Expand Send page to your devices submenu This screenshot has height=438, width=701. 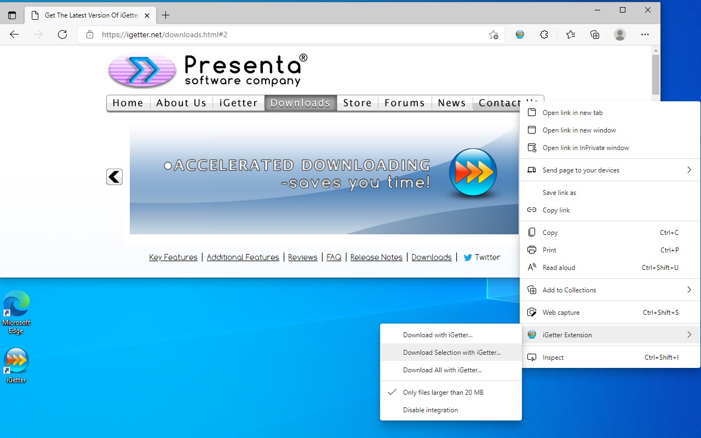[610, 170]
